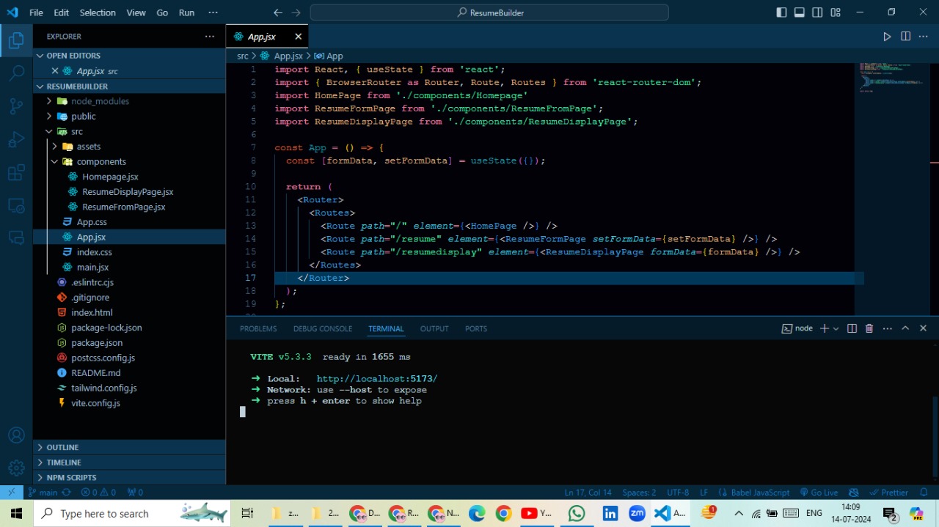Expand the OUTLINE section

click(62, 447)
